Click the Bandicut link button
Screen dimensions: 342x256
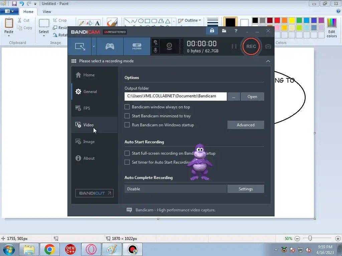pos(95,193)
